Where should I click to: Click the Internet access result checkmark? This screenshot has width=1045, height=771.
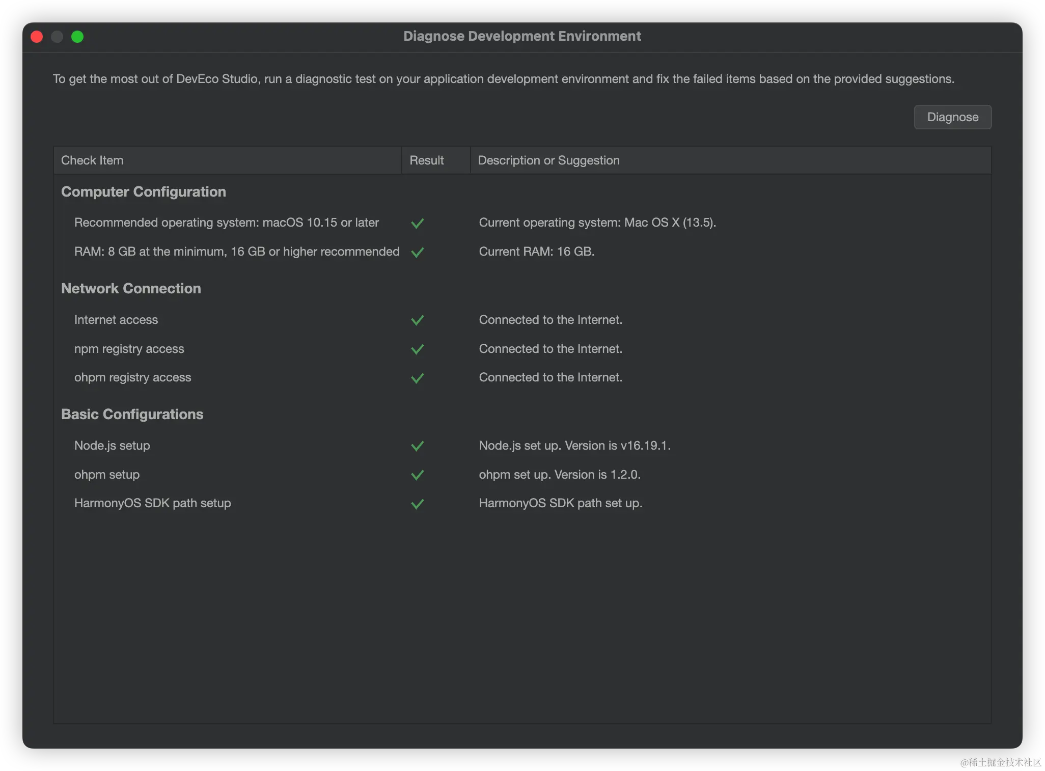417,320
